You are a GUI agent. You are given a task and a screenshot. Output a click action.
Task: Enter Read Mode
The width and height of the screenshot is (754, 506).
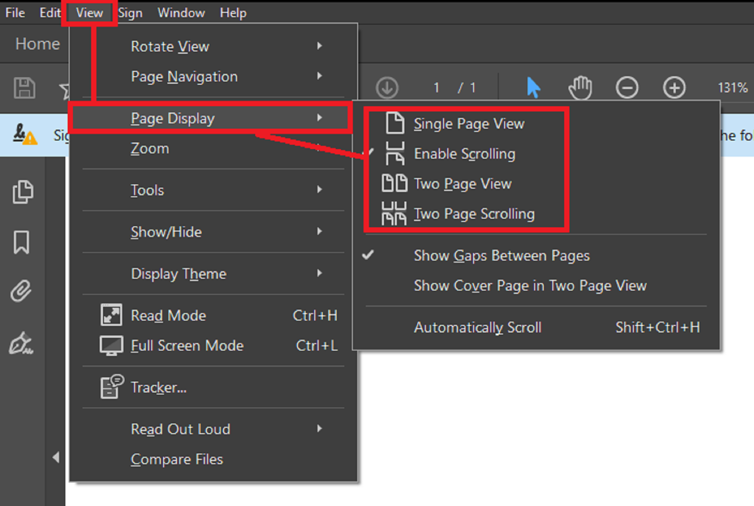168,315
